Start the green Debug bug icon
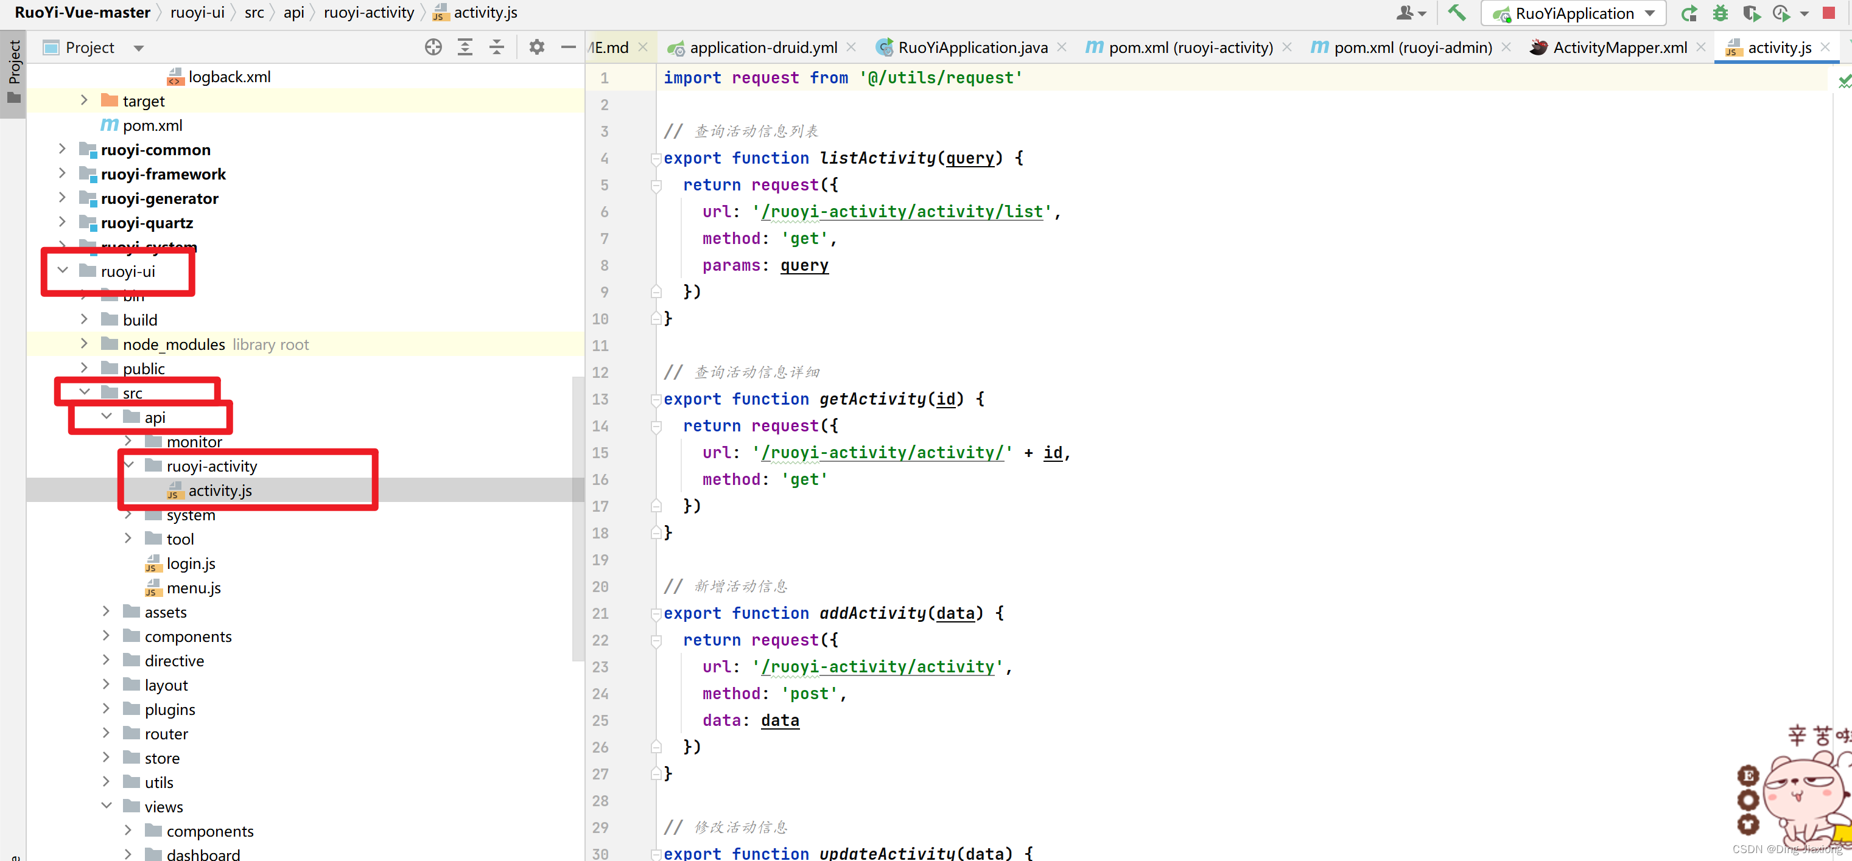The width and height of the screenshot is (1852, 861). point(1720,13)
